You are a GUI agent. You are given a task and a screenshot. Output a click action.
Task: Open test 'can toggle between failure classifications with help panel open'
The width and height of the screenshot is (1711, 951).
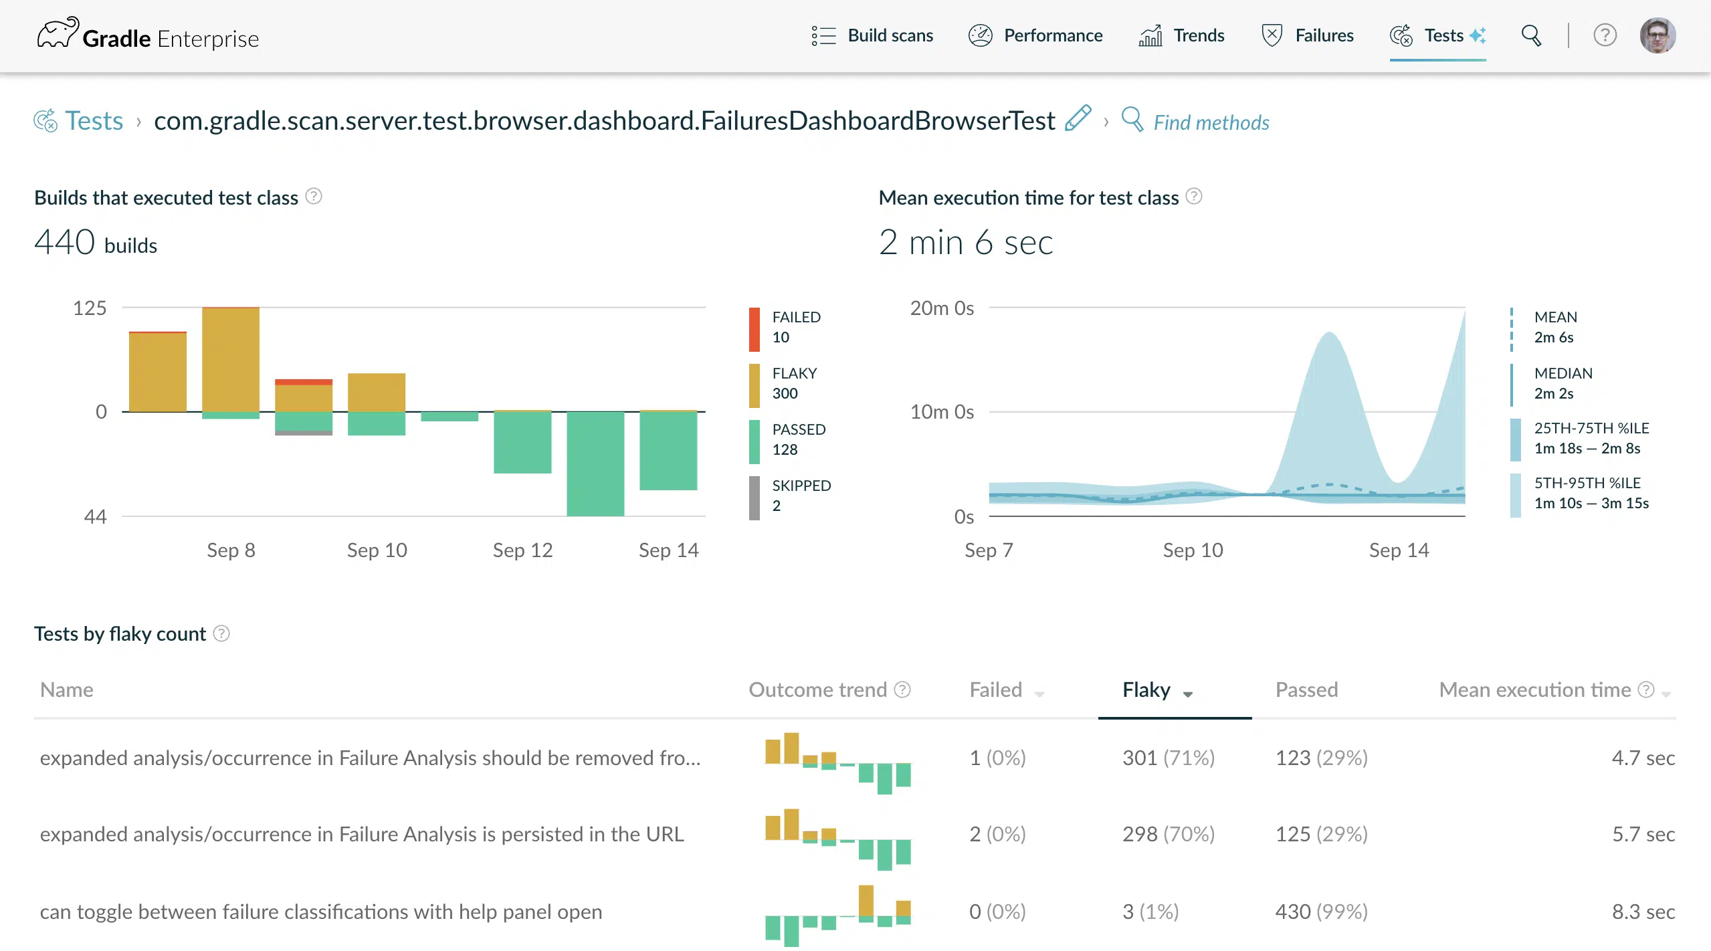321,912
